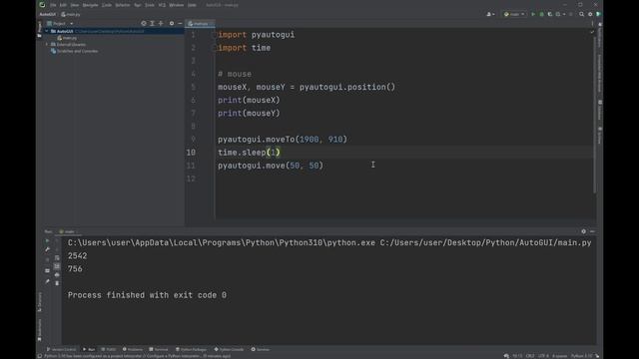Click line 10 time.sleep(1) code
Image resolution: width=639 pixels, height=359 pixels.
point(249,153)
